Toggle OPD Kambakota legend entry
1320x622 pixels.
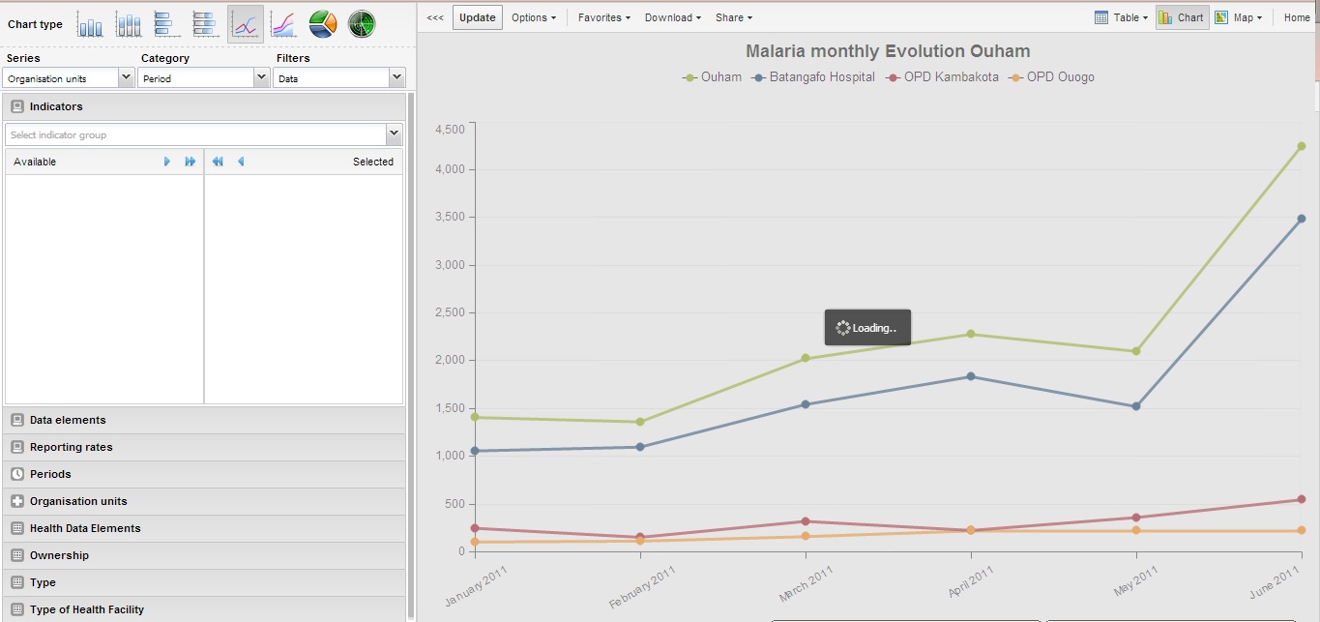click(x=943, y=77)
